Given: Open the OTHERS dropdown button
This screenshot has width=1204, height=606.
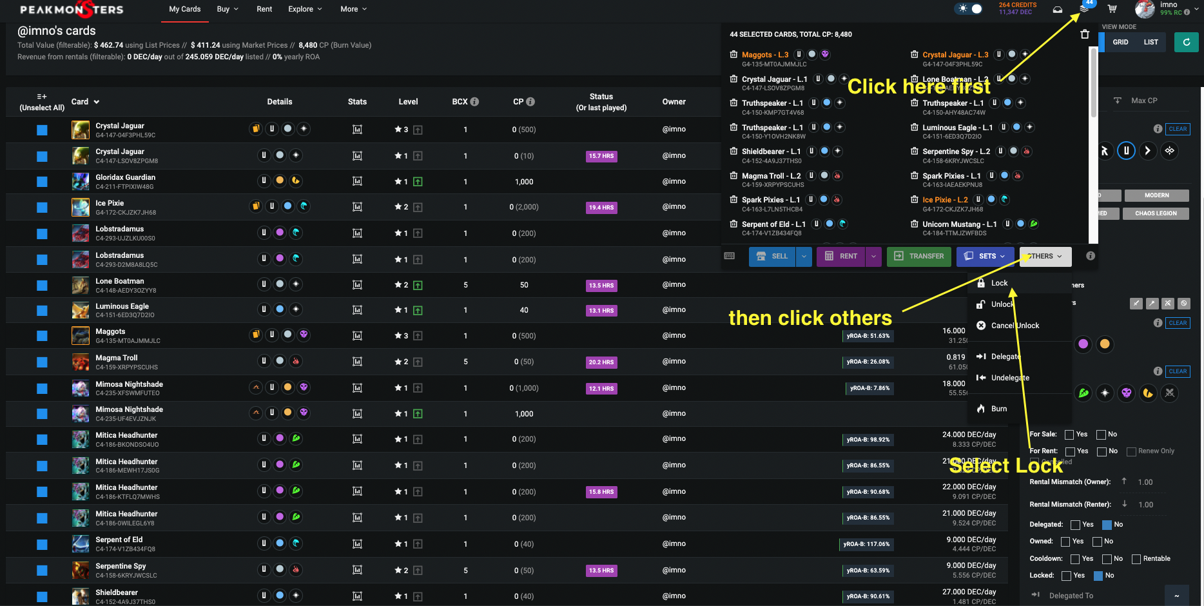Looking at the screenshot, I should pyautogui.click(x=1045, y=257).
